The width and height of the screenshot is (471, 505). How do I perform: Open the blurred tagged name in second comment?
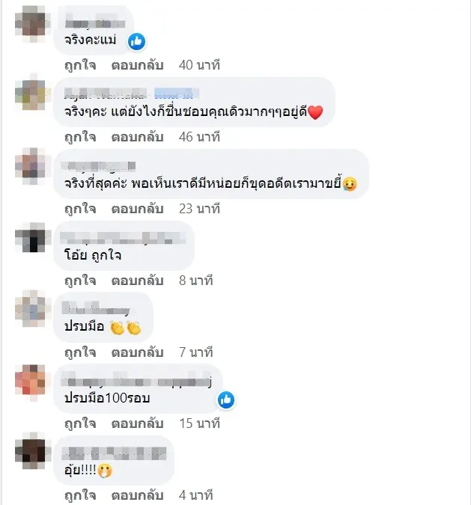coord(176,94)
